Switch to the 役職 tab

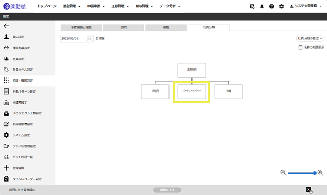(166, 27)
